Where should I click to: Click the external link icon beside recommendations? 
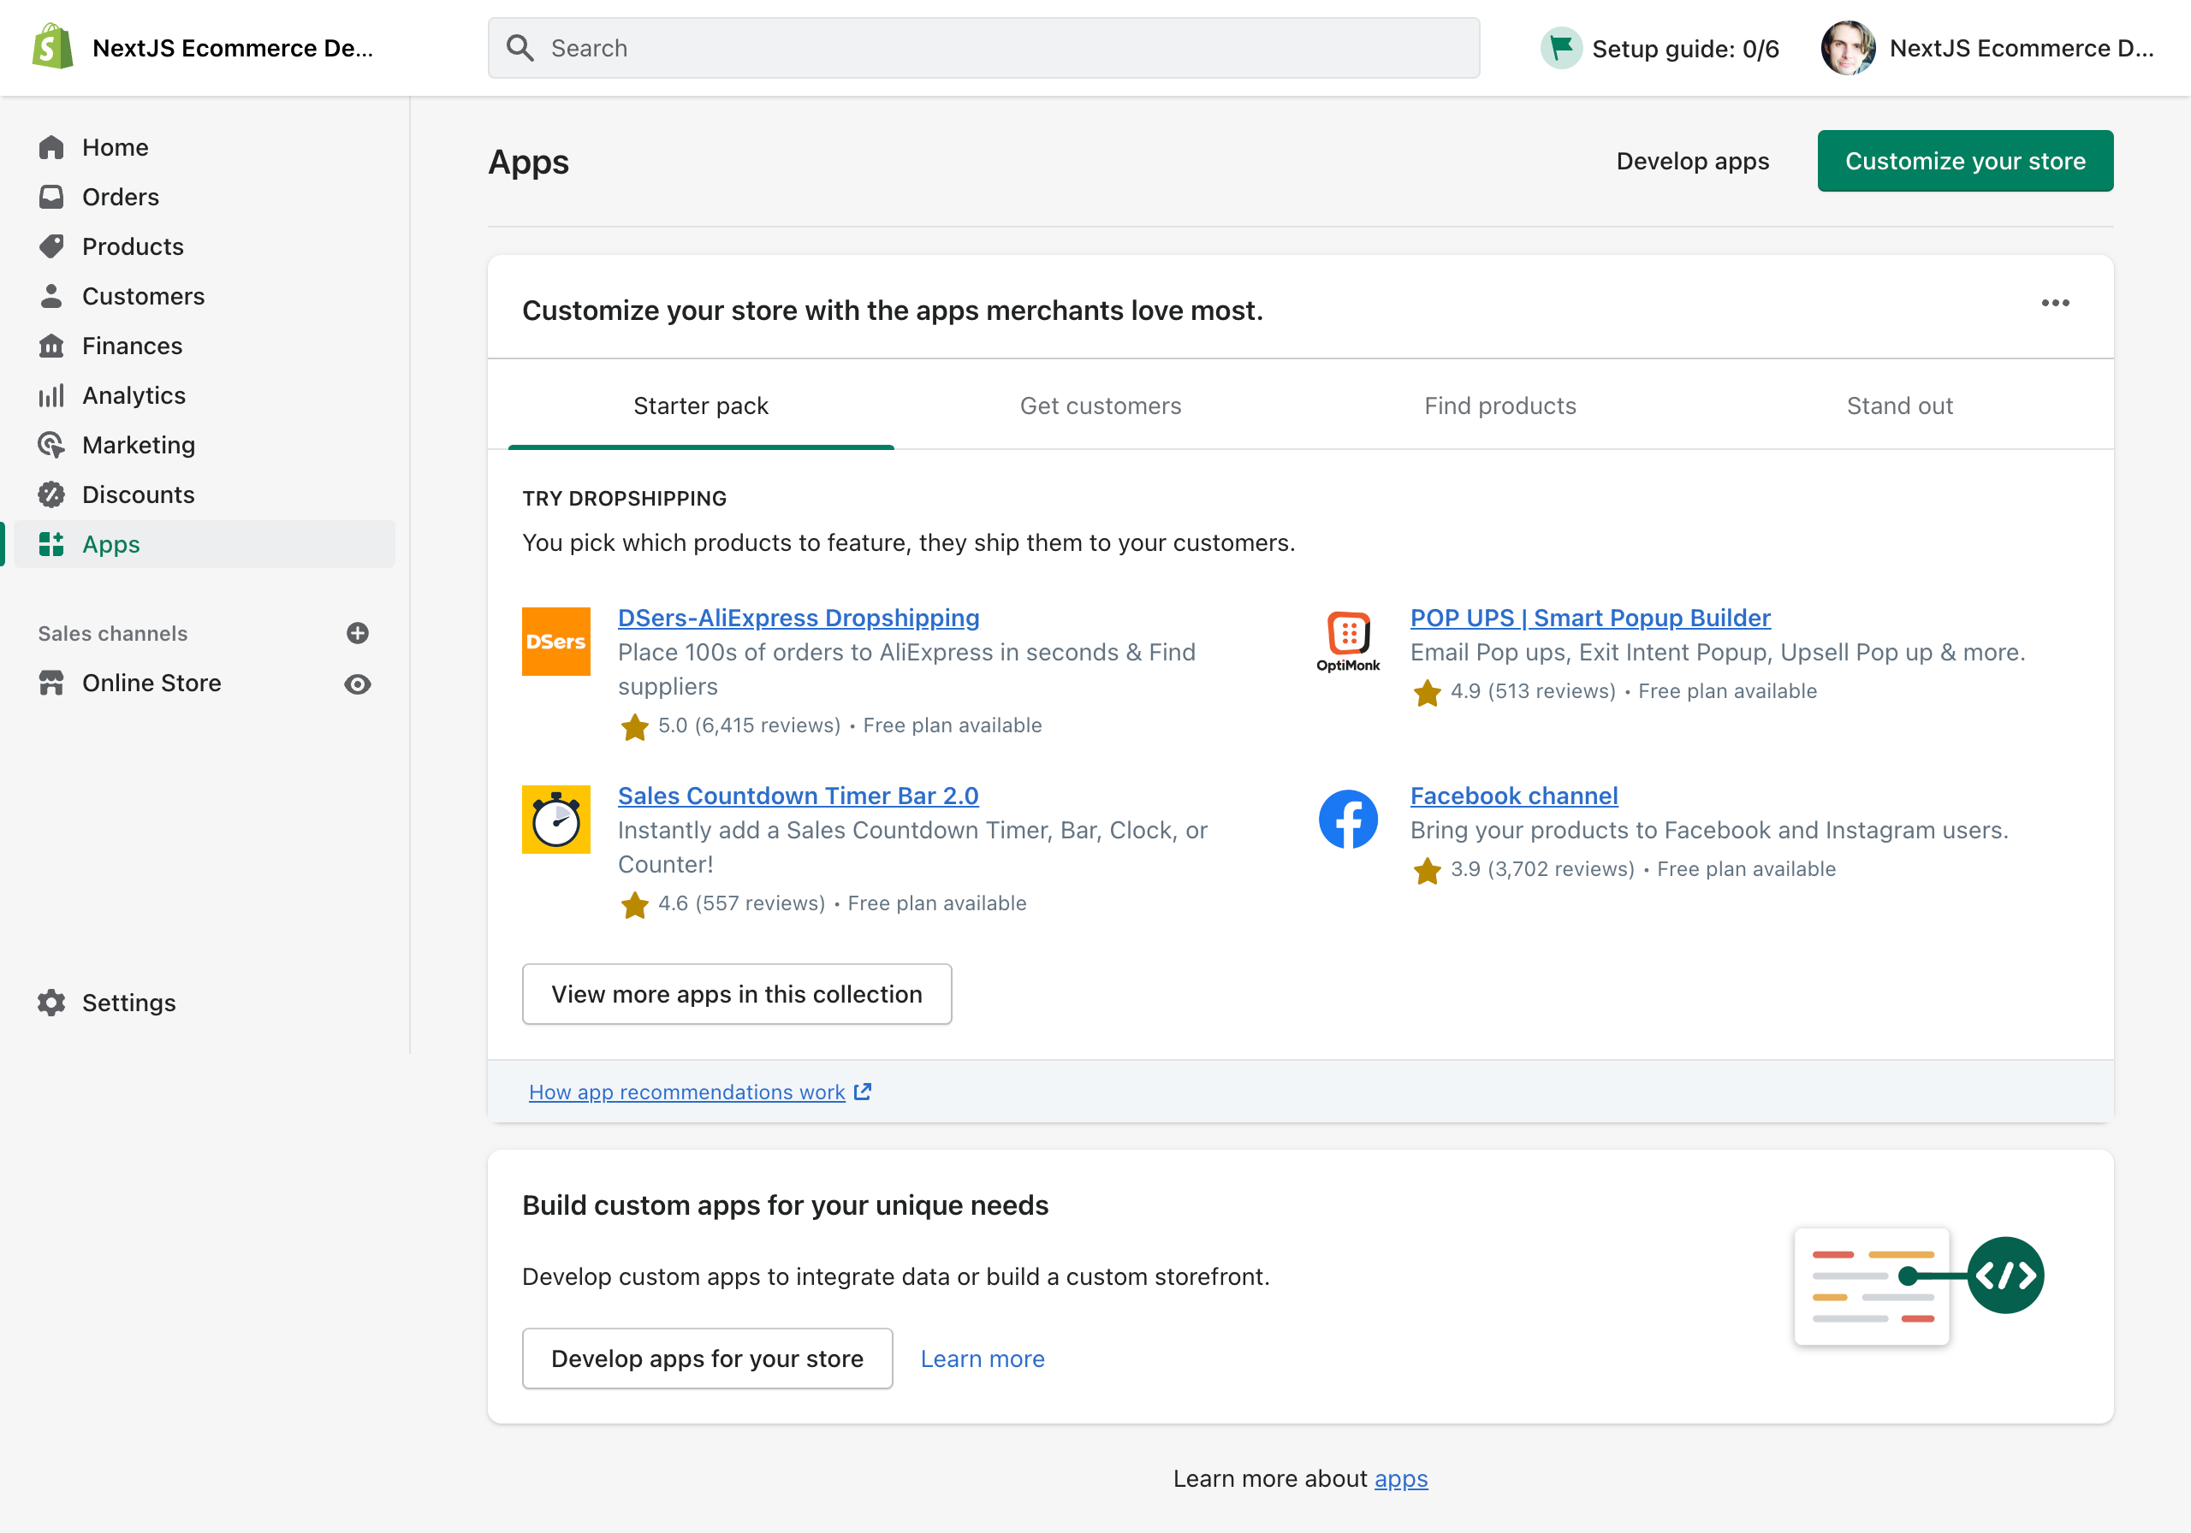tap(863, 1092)
